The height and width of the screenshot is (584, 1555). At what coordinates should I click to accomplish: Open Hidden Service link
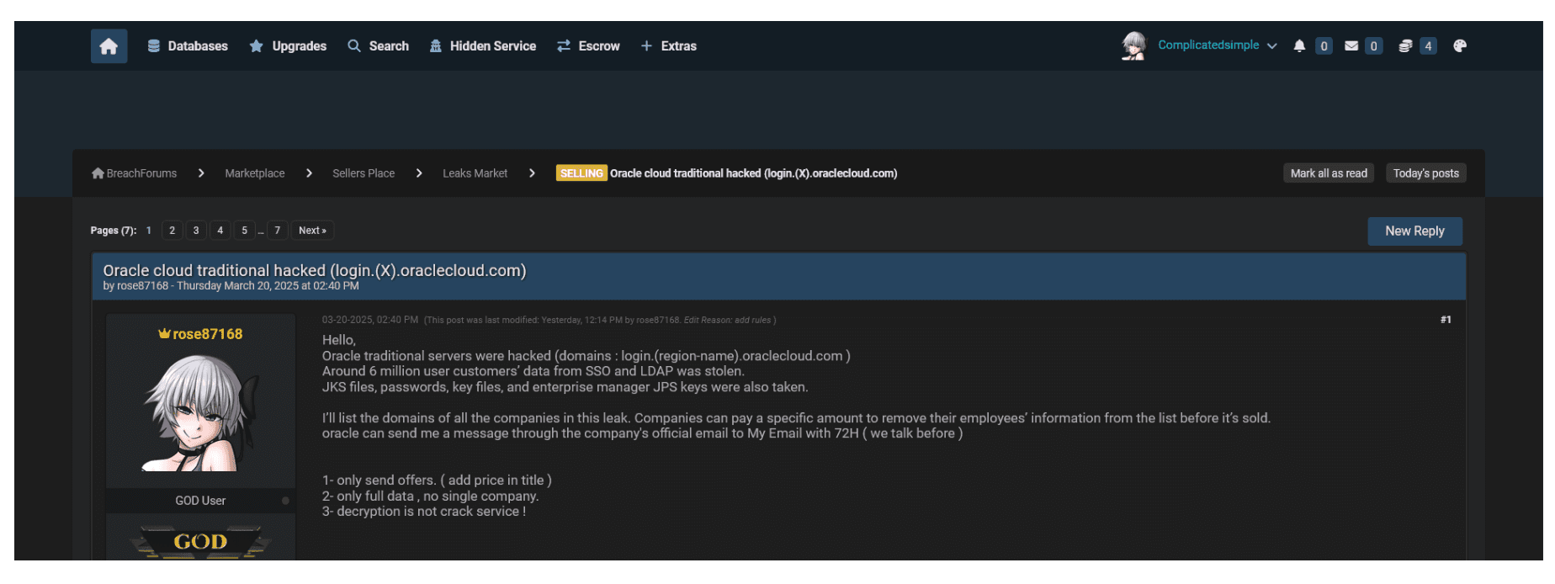click(x=482, y=46)
